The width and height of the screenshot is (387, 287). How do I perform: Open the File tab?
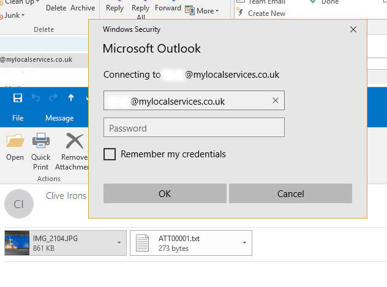[x=18, y=118]
